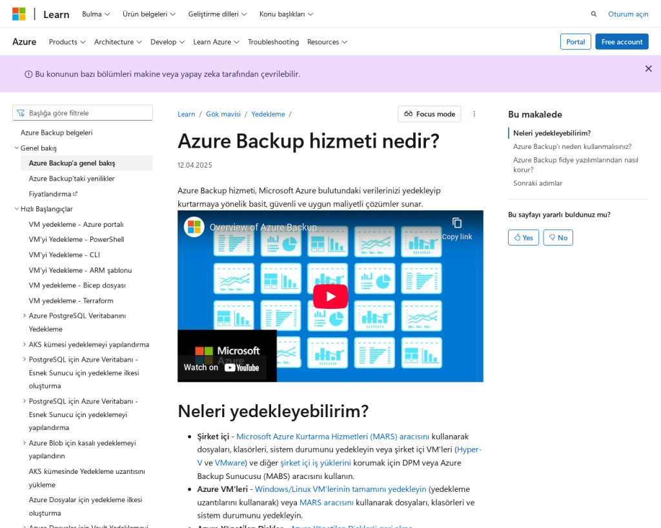Open the Resources dropdown

click(x=327, y=42)
